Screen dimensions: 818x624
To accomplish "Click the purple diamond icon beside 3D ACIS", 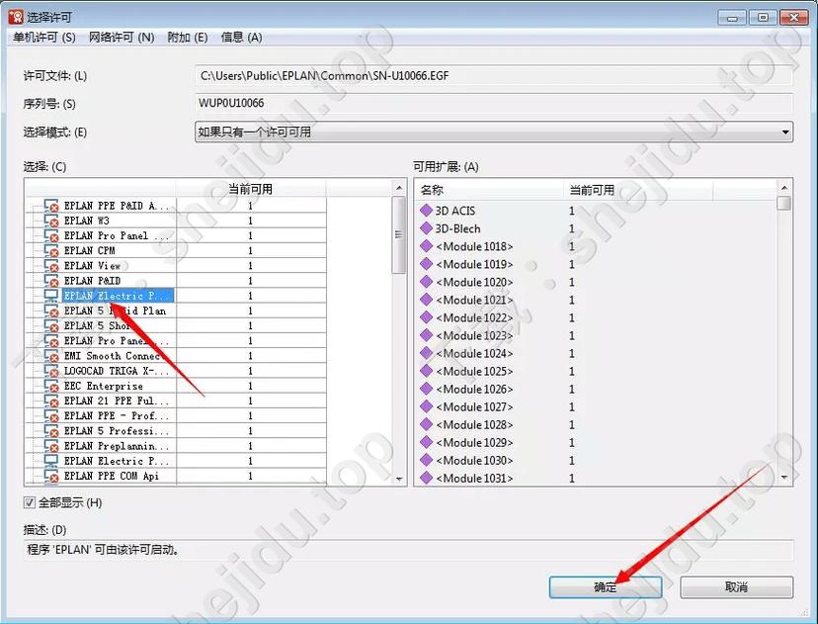I will (426, 211).
